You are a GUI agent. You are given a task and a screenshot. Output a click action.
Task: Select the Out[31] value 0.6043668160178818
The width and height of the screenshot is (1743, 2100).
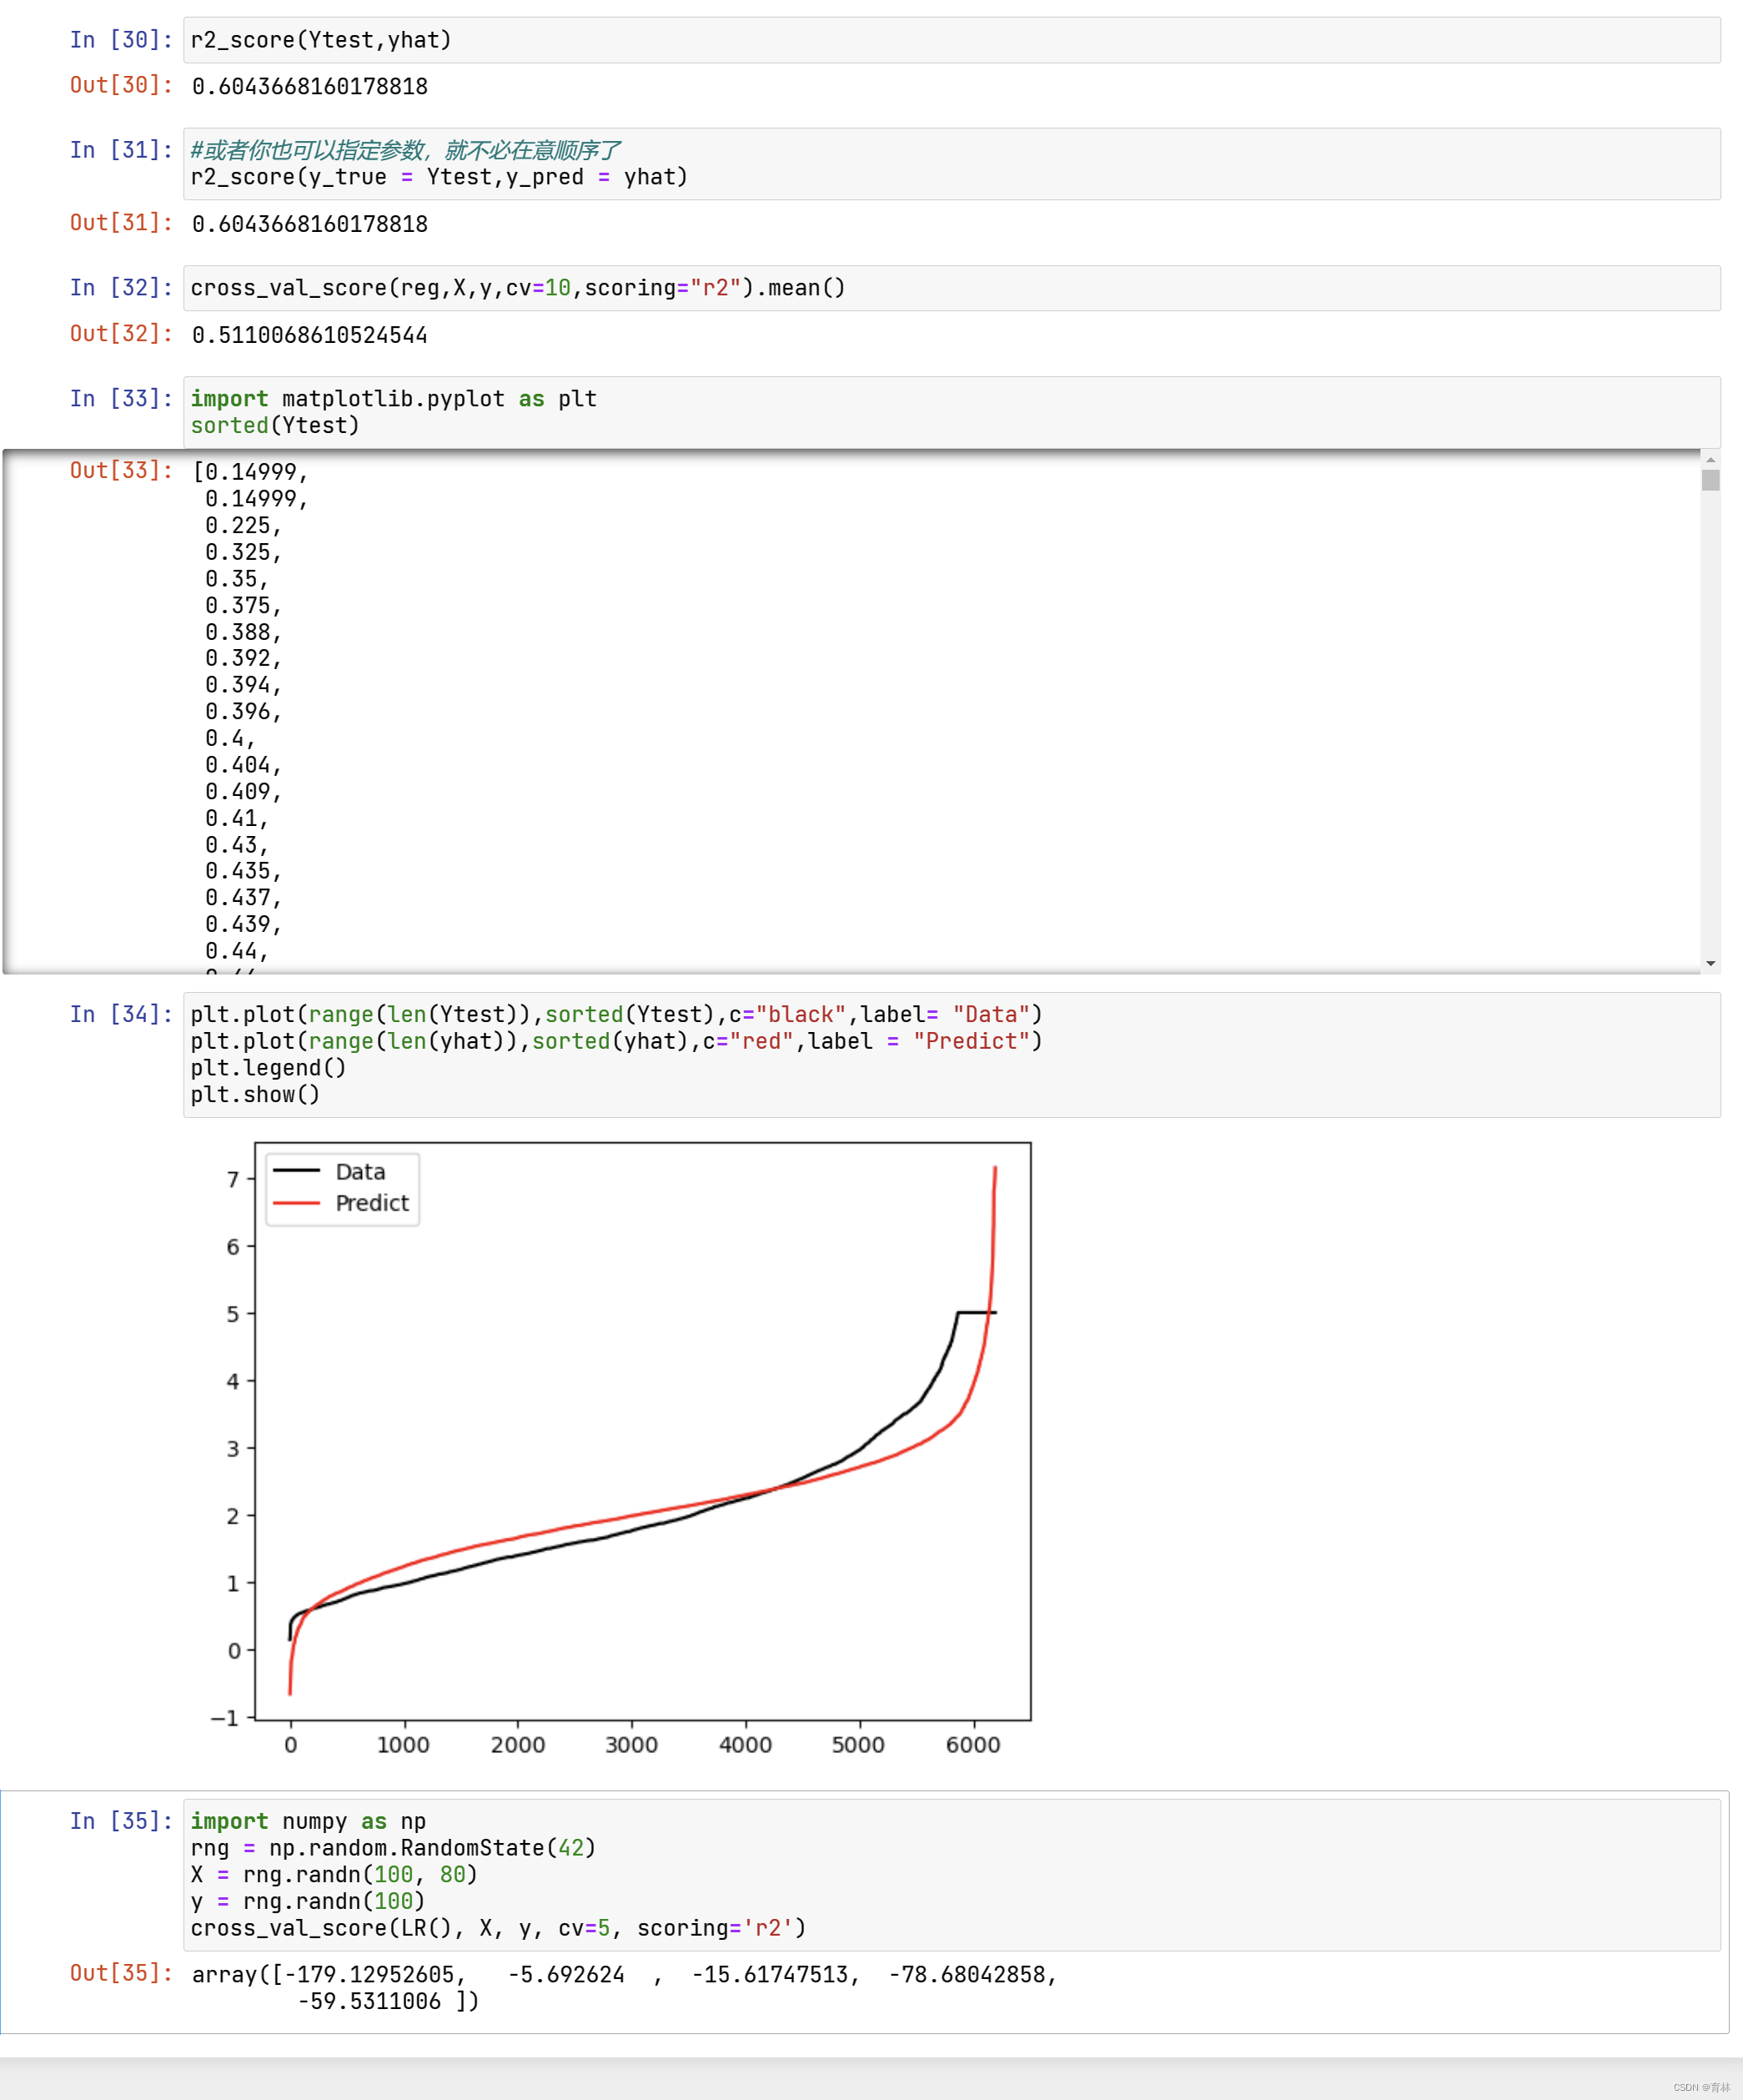(310, 224)
